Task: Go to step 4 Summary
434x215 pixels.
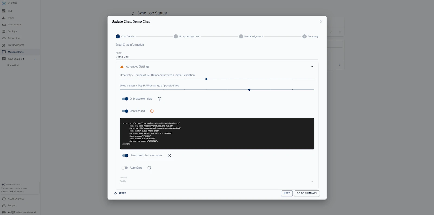Action: point(310,36)
